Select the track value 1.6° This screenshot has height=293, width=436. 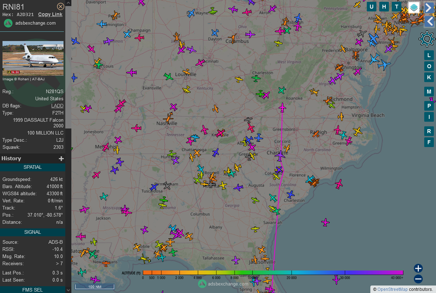59,208
